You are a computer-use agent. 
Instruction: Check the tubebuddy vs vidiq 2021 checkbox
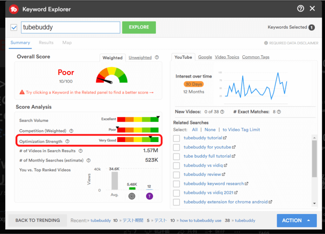pos(176,193)
